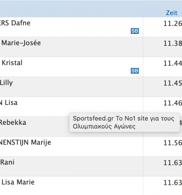Open the Kristal athlete entry
Image resolution: width=182 pixels, height=195 pixels.
pos(12,63)
